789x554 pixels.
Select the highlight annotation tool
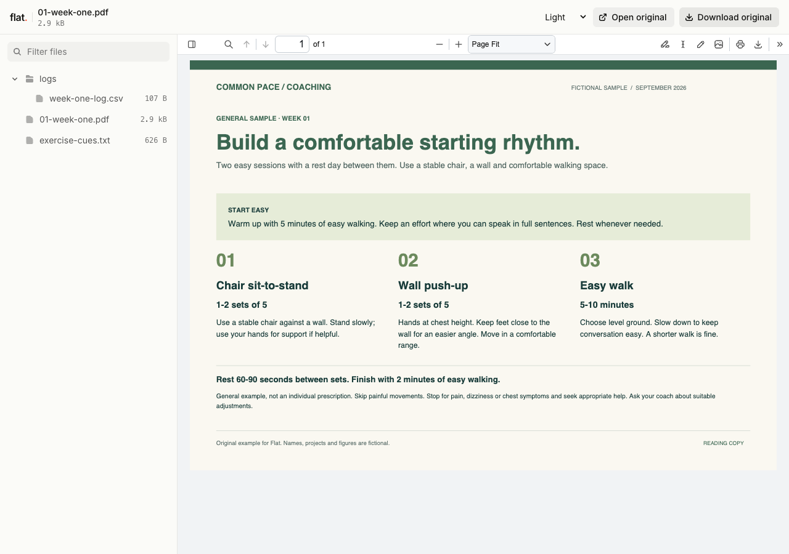point(665,44)
